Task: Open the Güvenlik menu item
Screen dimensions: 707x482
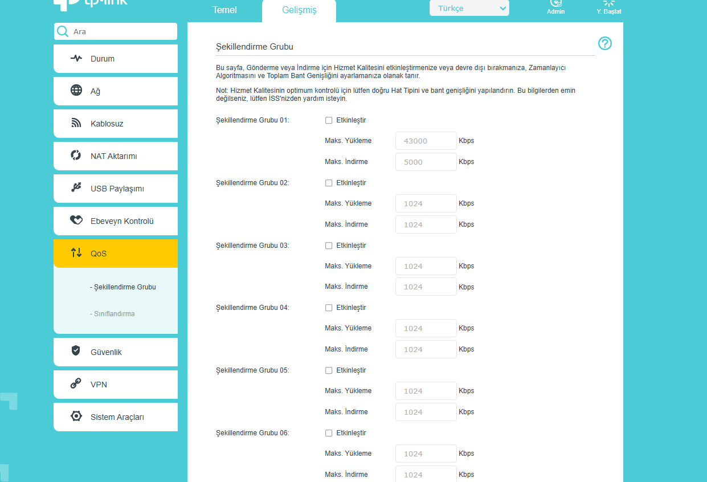Action: point(116,352)
